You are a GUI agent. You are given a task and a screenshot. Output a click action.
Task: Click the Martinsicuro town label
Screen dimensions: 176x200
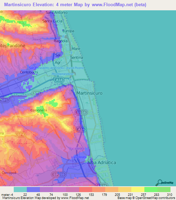click(x=89, y=93)
